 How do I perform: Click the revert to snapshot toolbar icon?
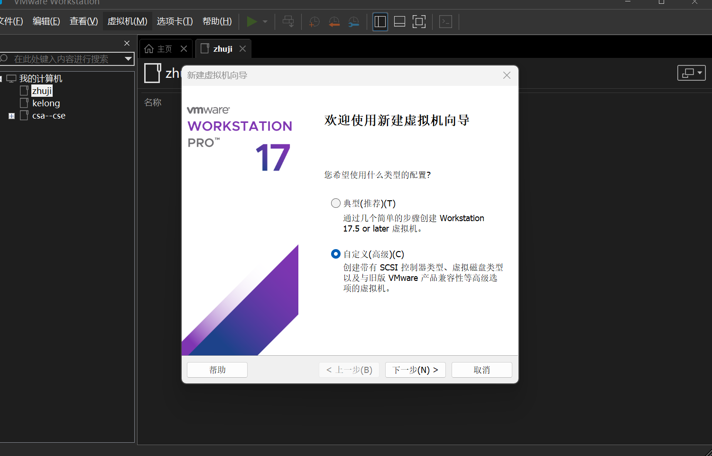334,22
